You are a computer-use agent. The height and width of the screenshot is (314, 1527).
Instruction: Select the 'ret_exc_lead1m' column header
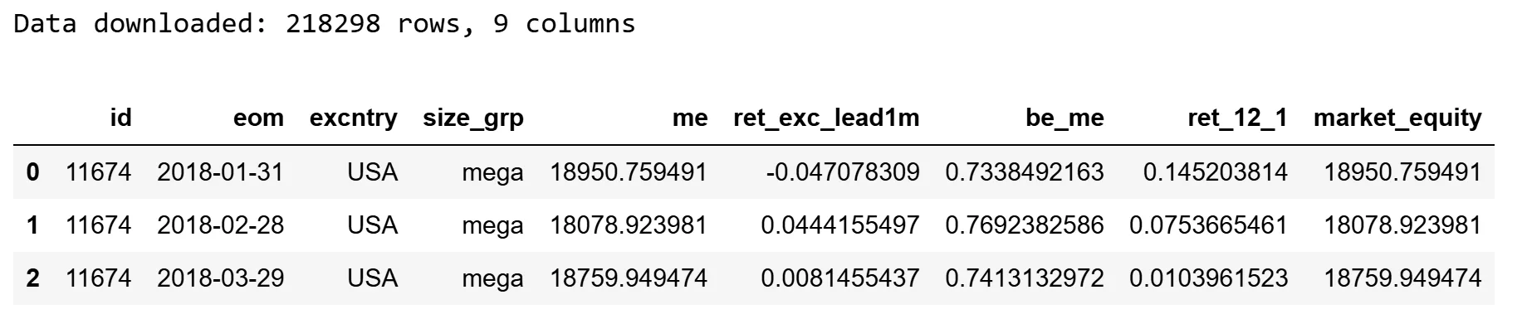pyautogui.click(x=826, y=118)
